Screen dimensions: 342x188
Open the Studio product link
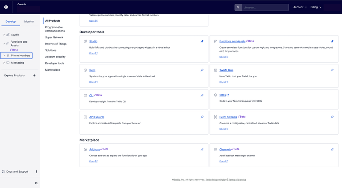click(x=93, y=41)
